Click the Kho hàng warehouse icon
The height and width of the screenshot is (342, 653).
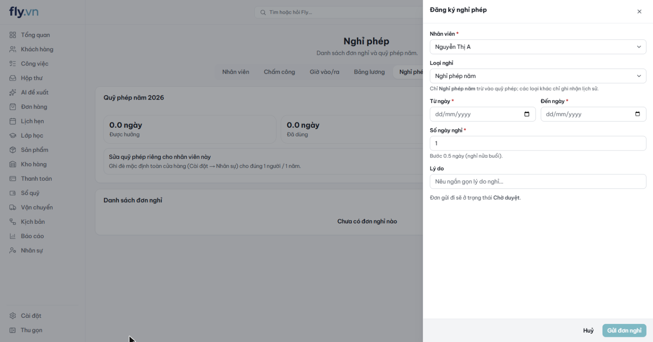coord(13,164)
